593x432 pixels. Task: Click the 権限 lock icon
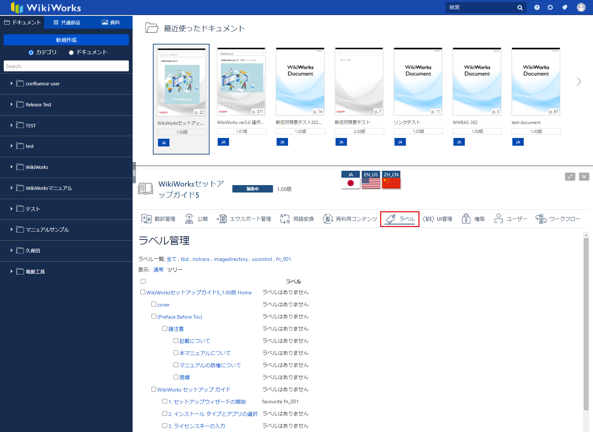pos(466,219)
